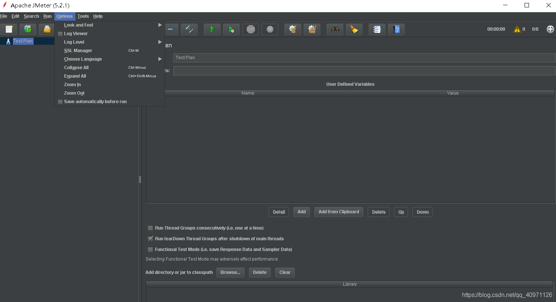Click Browse classpath button
The image size is (556, 302).
[x=230, y=272]
